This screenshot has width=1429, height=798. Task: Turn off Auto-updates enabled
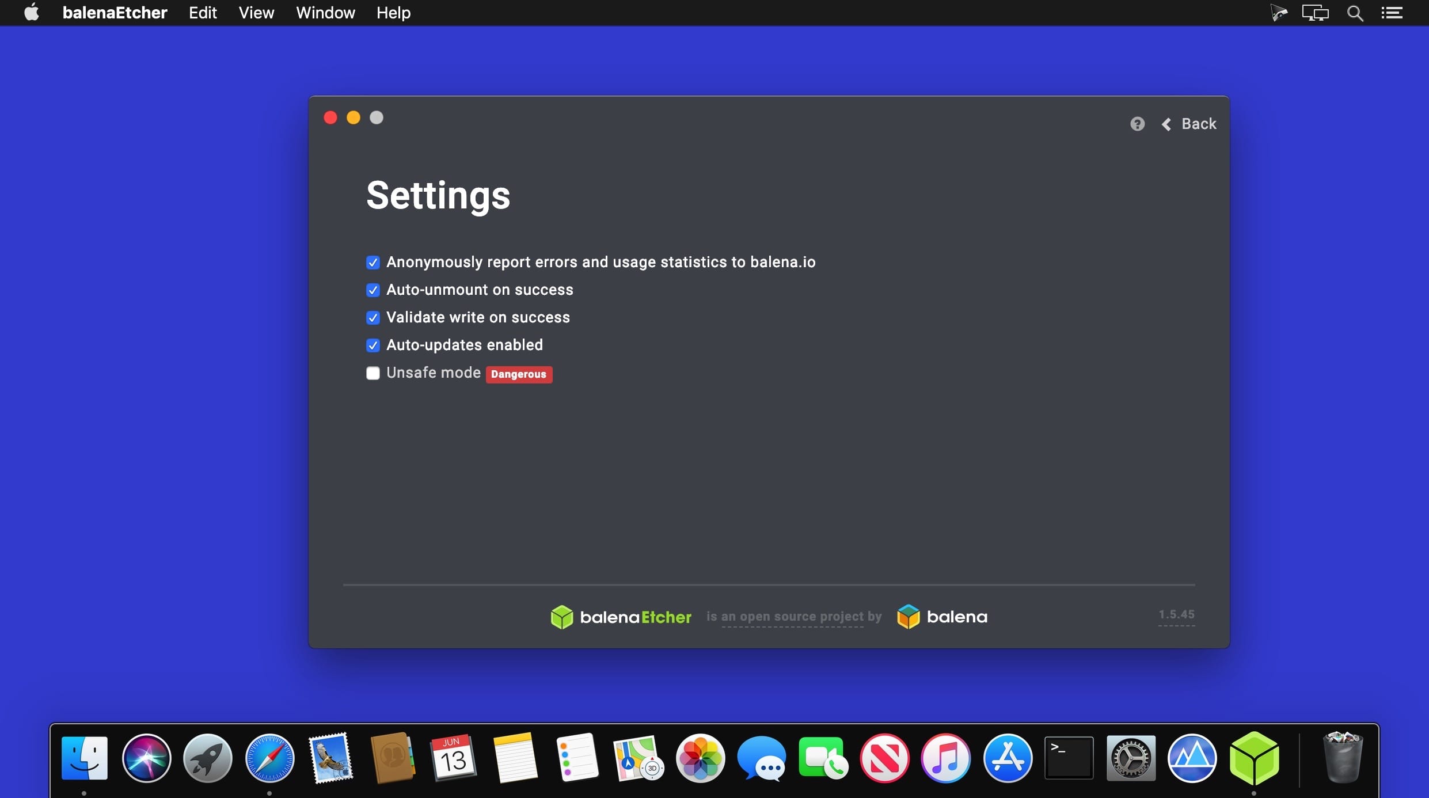pyautogui.click(x=373, y=345)
